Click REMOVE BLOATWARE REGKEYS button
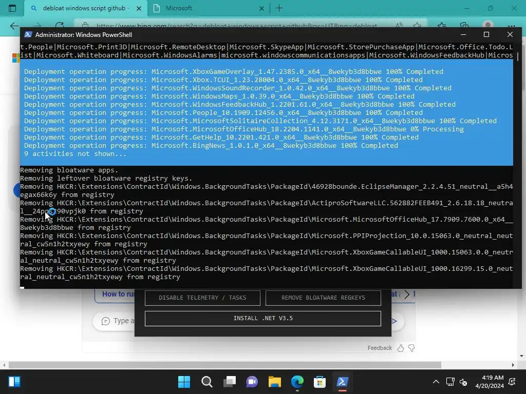 pos(323,298)
